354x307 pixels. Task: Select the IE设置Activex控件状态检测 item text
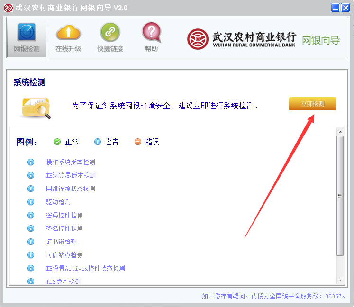[x=86, y=269]
